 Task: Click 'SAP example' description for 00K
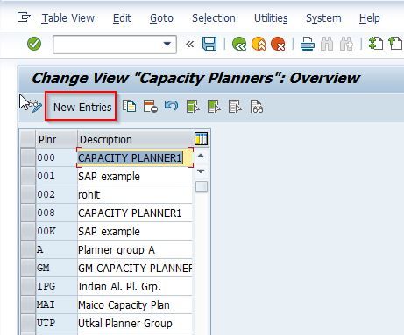(x=135, y=231)
